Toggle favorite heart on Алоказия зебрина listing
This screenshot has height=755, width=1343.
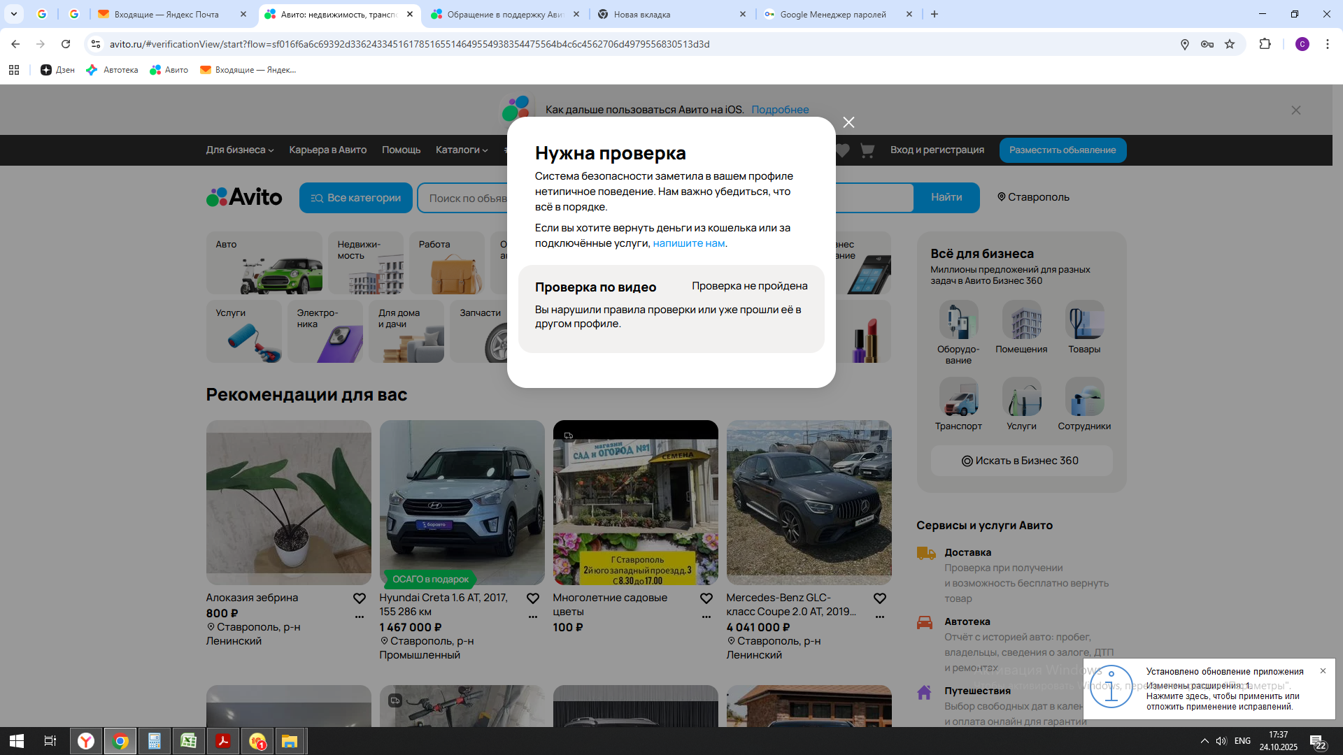point(360,598)
